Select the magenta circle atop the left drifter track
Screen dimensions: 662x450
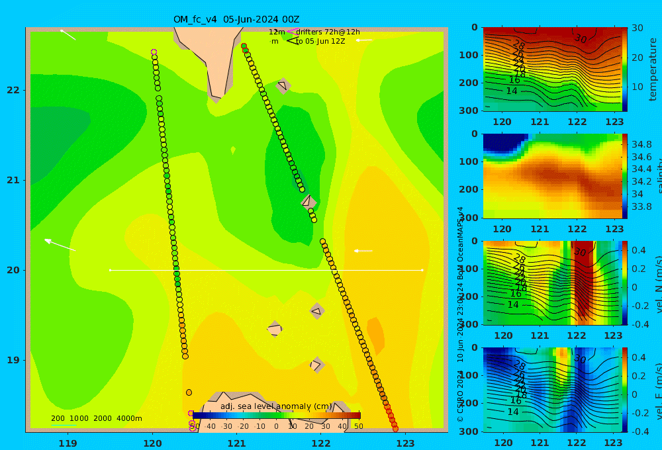click(154, 52)
